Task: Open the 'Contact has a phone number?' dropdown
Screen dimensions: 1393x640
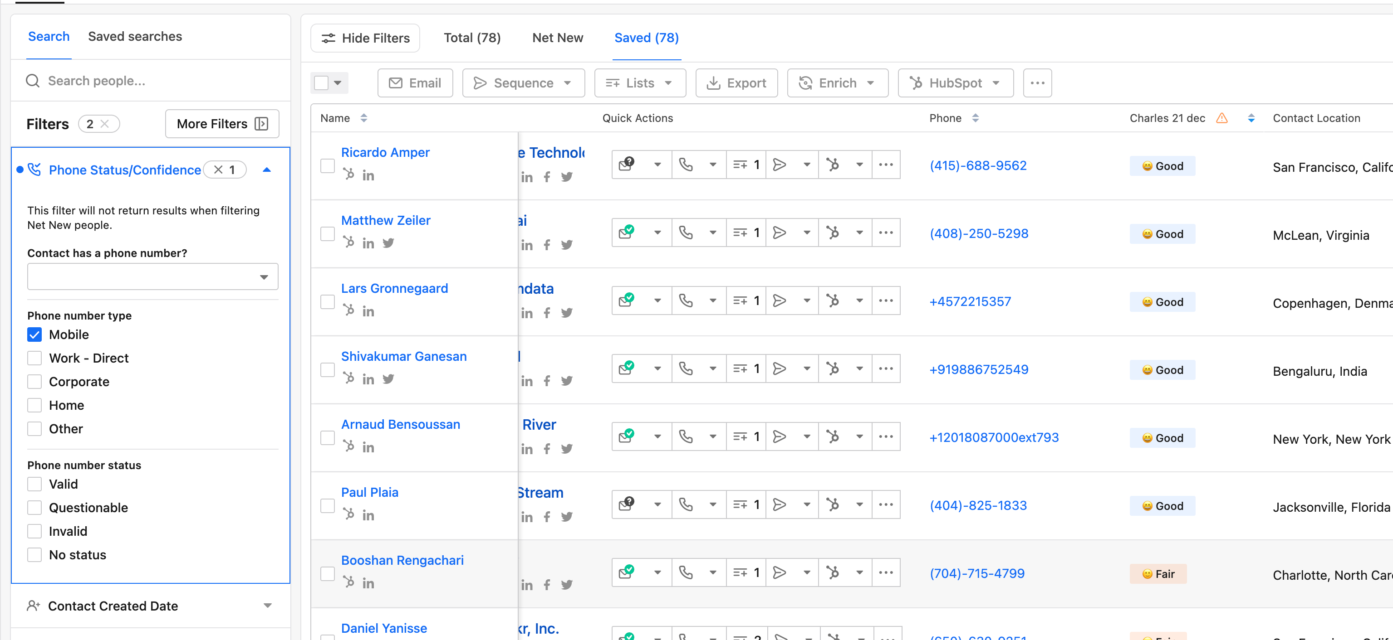Action: [x=152, y=277]
